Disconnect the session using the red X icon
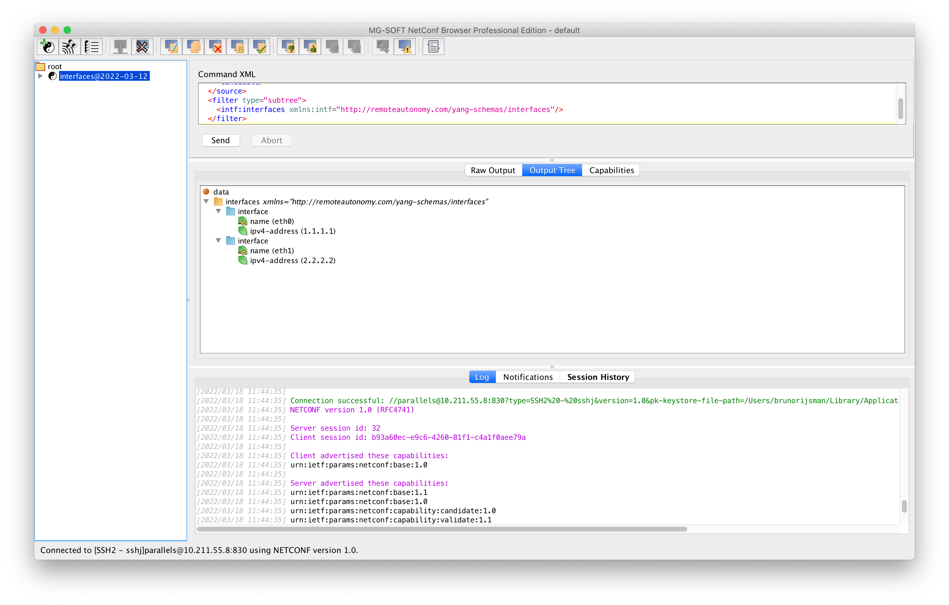 [x=142, y=46]
